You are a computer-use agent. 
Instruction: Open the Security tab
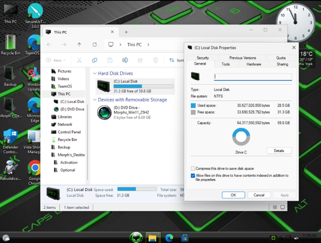pos(203,58)
